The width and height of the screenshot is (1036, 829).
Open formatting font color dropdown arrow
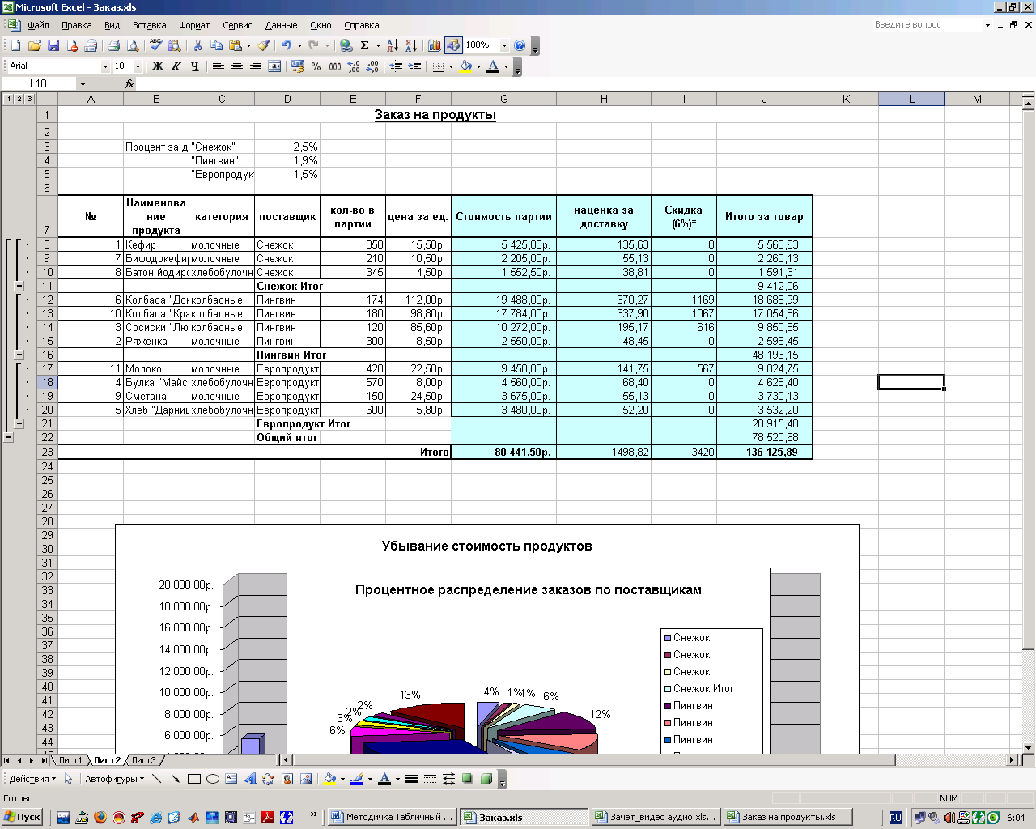[x=506, y=66]
